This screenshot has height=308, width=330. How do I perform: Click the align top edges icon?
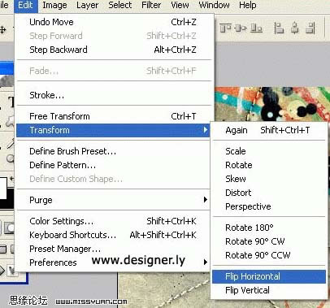coord(225,28)
